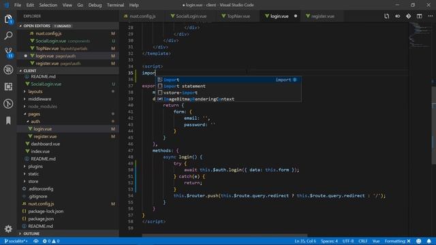Collapse the CLIENT folder section
Viewport: 436px width, 245px height.
[x=20, y=71]
